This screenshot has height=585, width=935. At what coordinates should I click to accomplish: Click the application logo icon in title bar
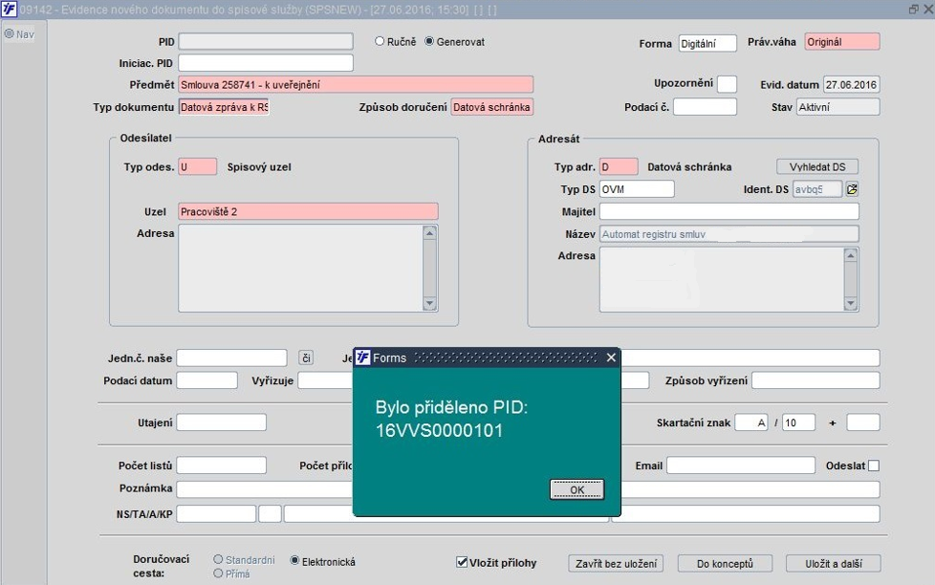point(9,9)
